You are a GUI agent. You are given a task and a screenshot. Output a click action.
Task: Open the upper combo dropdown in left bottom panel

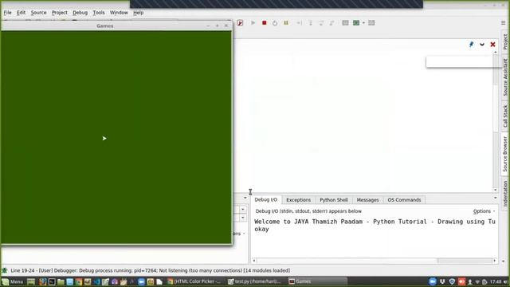(x=243, y=210)
